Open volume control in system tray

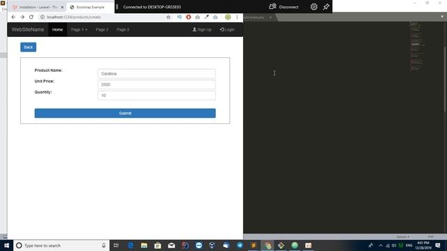(394, 245)
